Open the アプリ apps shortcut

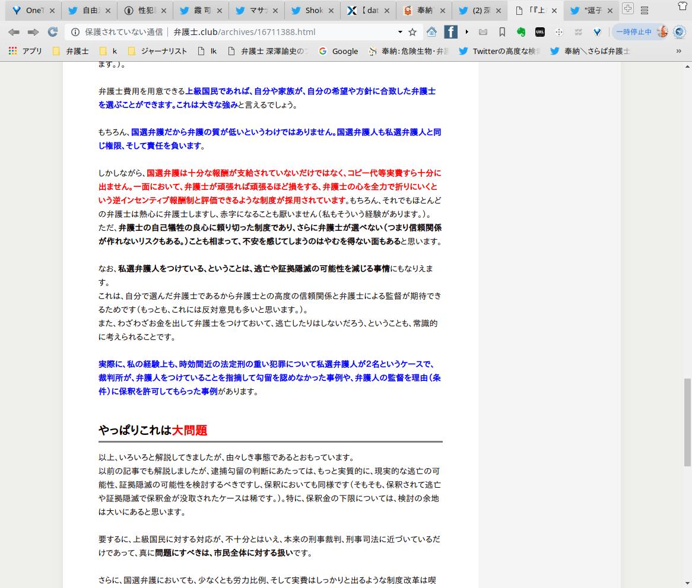(x=25, y=51)
